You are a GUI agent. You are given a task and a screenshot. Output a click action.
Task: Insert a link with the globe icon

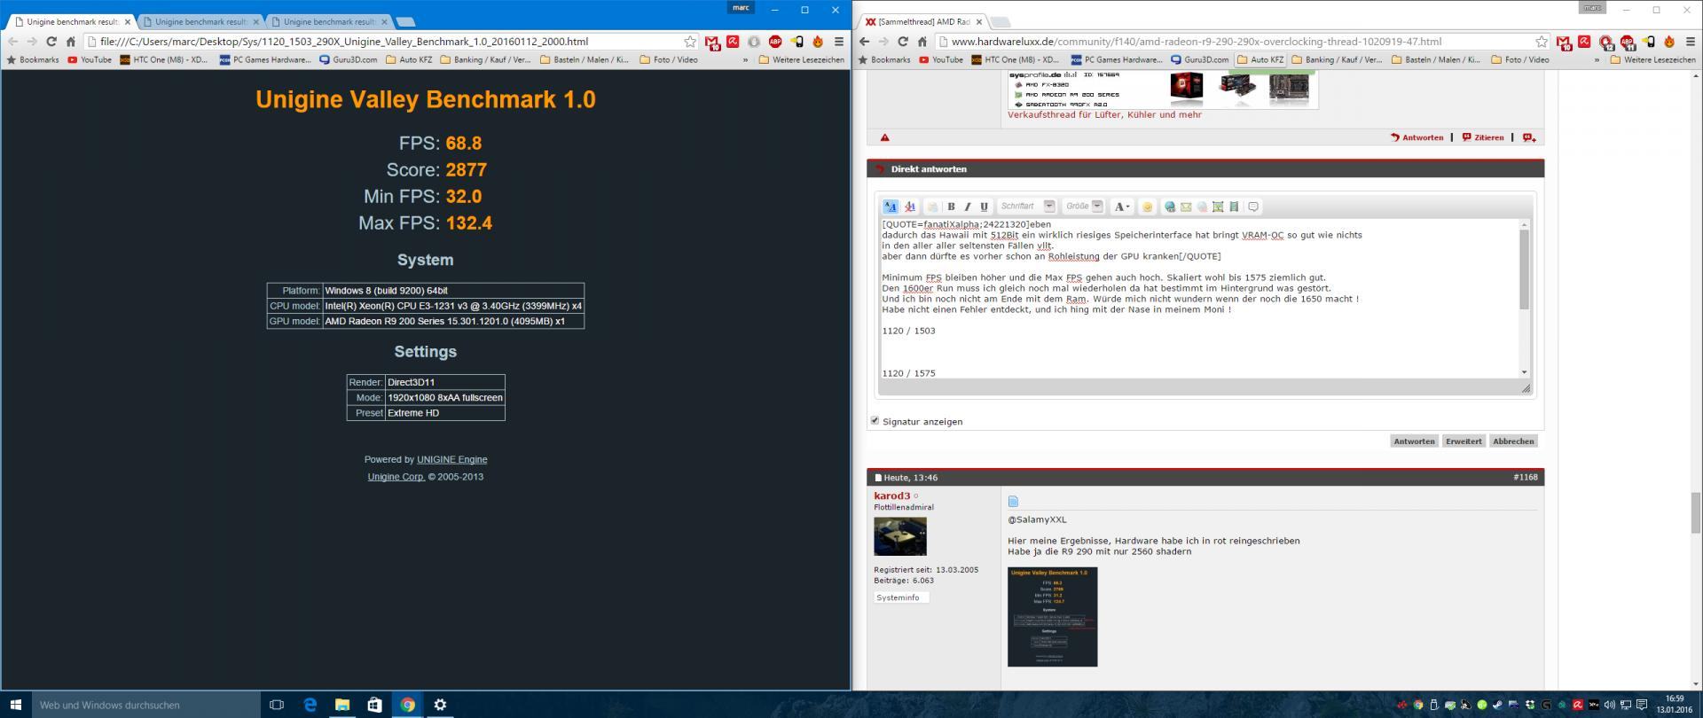click(x=1170, y=207)
